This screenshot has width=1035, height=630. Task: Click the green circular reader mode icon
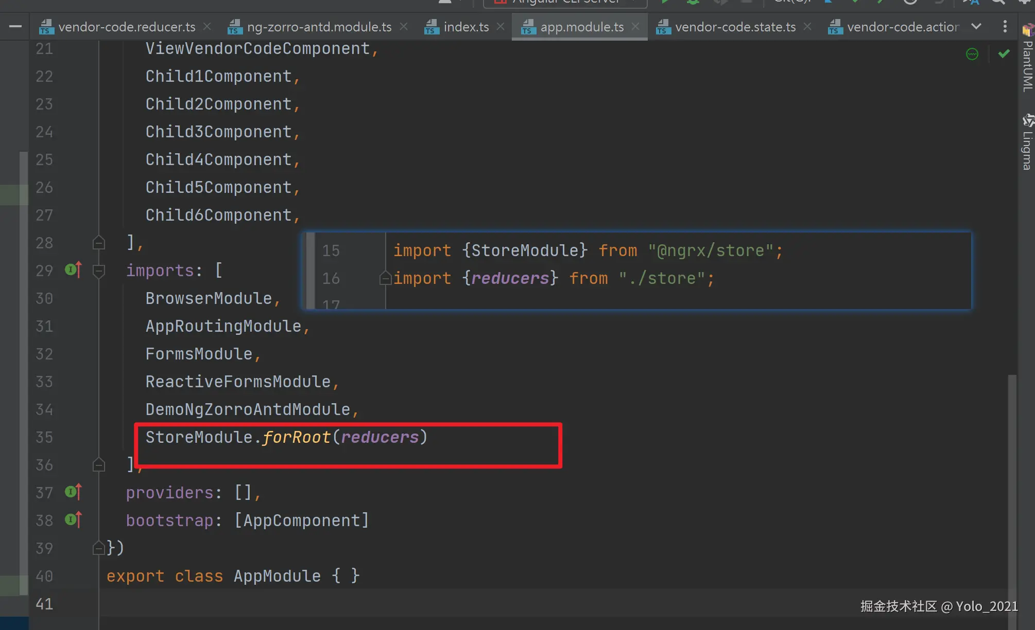click(x=972, y=54)
